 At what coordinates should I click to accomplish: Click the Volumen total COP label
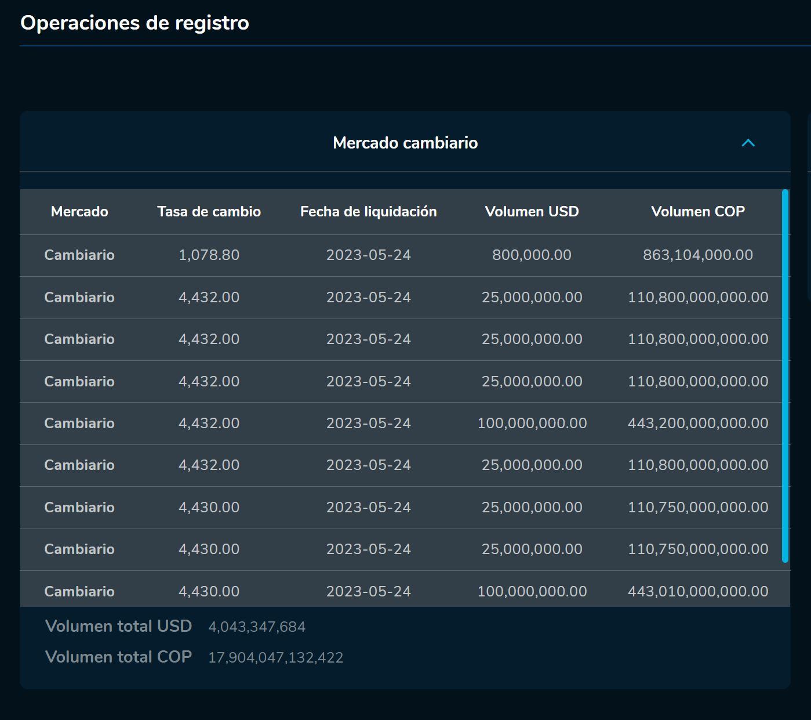point(118,657)
